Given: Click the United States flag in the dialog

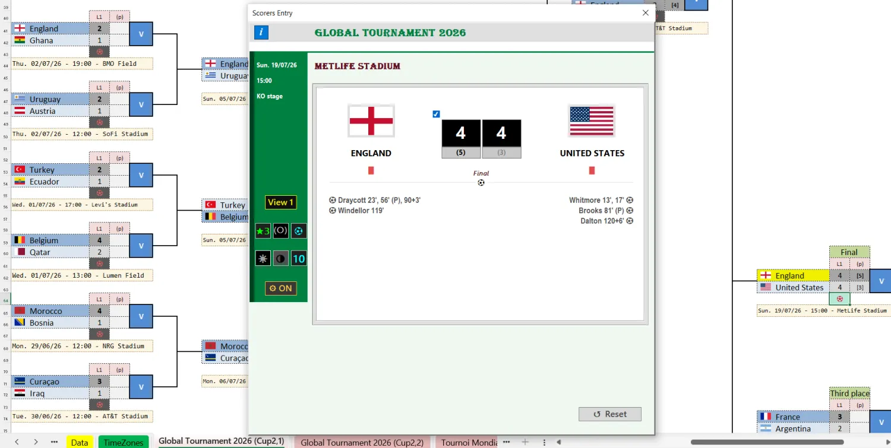Looking at the screenshot, I should (592, 121).
